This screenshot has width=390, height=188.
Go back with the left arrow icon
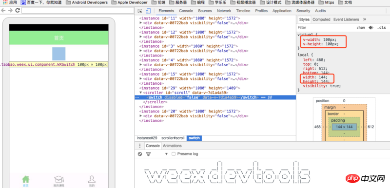3,10
